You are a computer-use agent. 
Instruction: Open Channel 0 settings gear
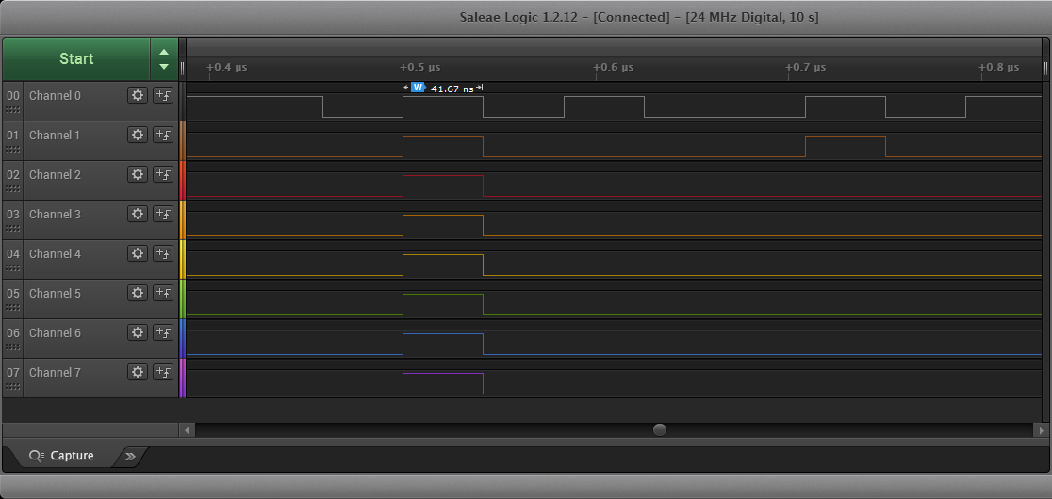[138, 95]
